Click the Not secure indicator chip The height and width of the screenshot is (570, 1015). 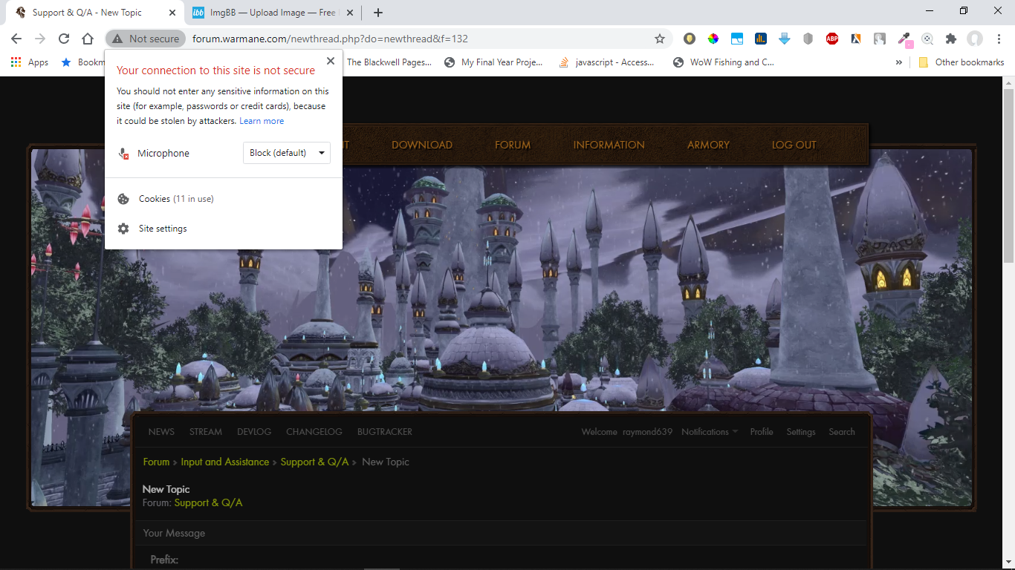click(146, 39)
